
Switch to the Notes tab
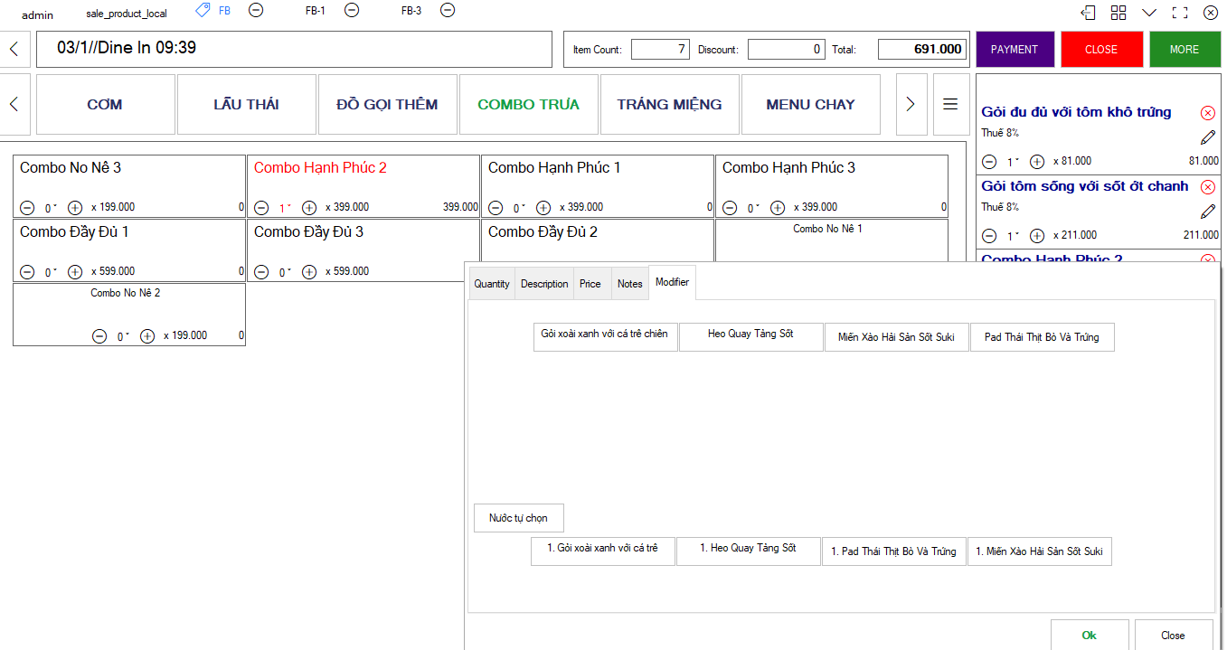629,284
